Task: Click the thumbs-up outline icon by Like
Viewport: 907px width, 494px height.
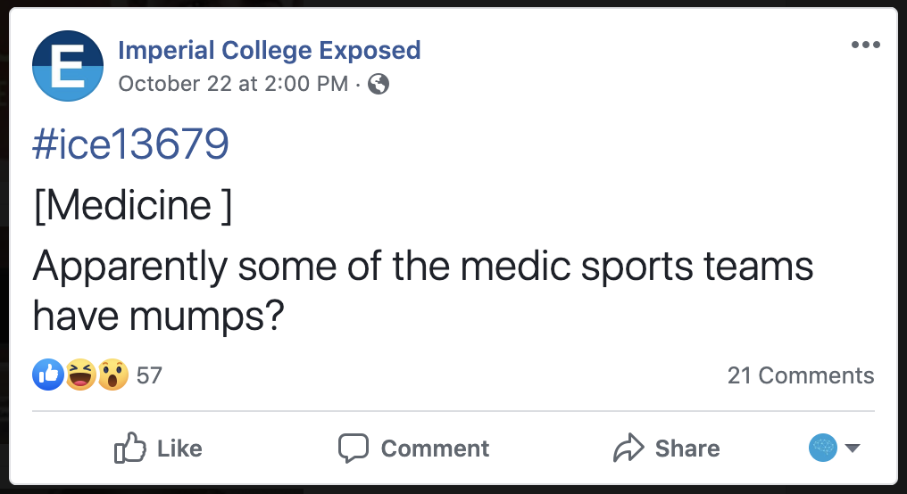Action: click(130, 448)
